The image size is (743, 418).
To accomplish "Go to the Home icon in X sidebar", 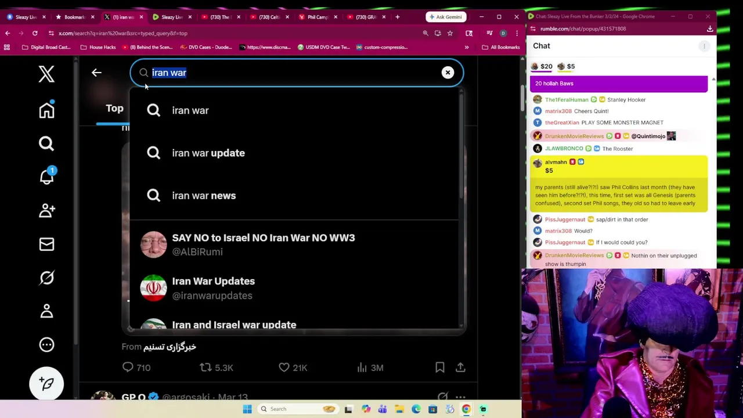I will point(46,110).
